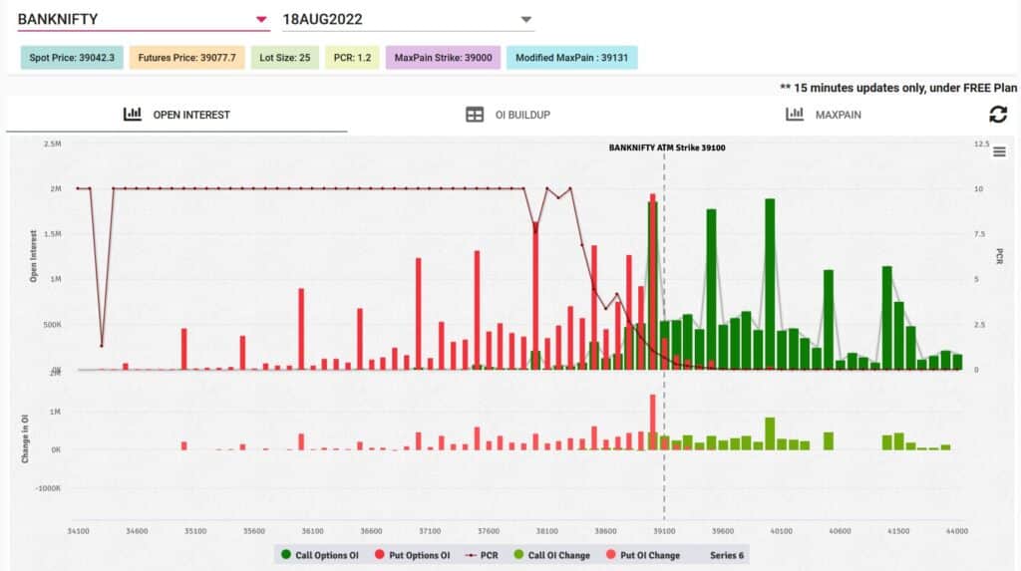Click the 18AUG2022 expiry text
The image size is (1021, 571).
pyautogui.click(x=322, y=20)
